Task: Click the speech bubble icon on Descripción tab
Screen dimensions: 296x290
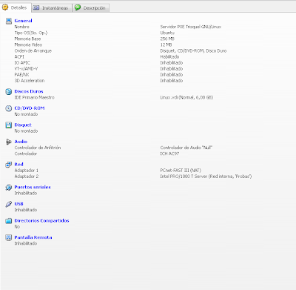Action: (x=78, y=7)
